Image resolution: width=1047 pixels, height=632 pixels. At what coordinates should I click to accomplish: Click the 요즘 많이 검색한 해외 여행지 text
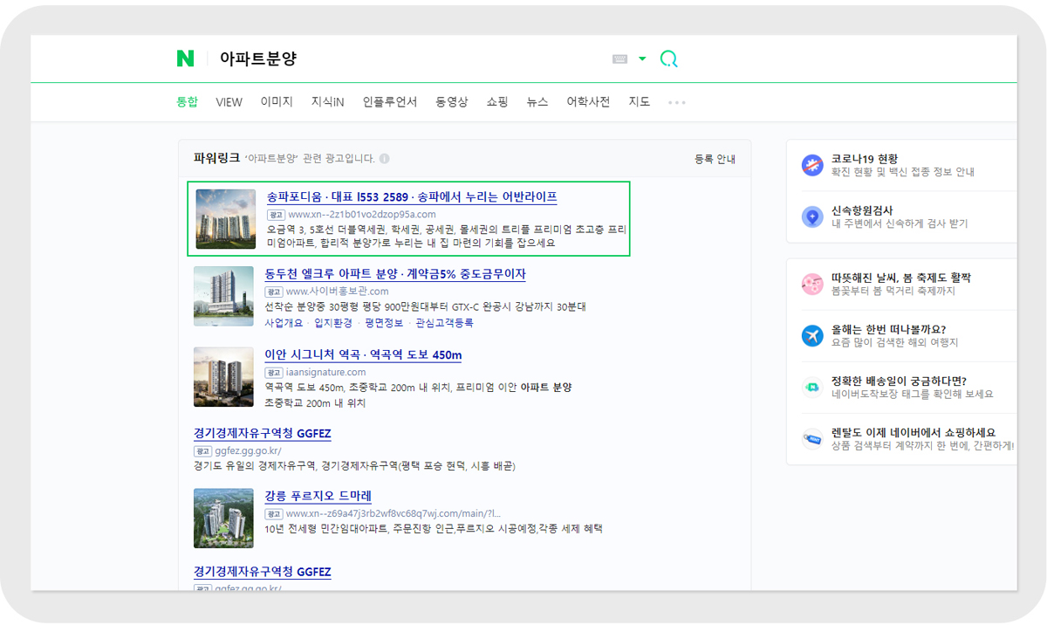(895, 343)
